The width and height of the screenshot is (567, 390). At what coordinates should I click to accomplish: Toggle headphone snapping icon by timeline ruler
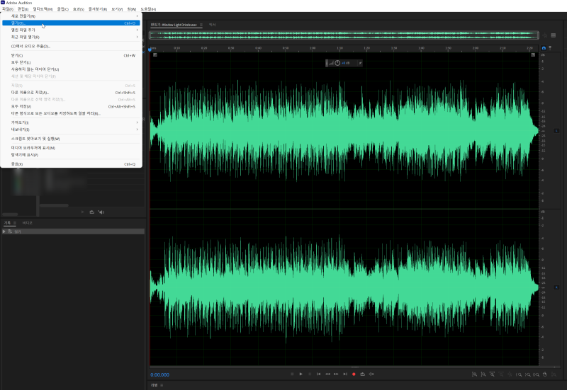pyautogui.click(x=544, y=48)
